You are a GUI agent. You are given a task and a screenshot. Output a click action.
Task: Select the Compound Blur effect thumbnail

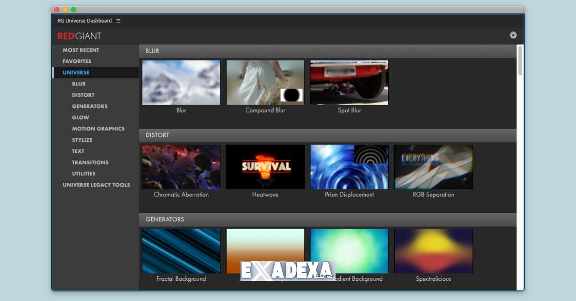(265, 82)
